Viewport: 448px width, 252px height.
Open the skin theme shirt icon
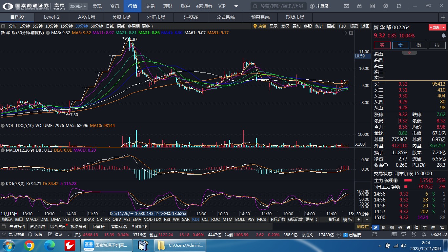(399, 6)
